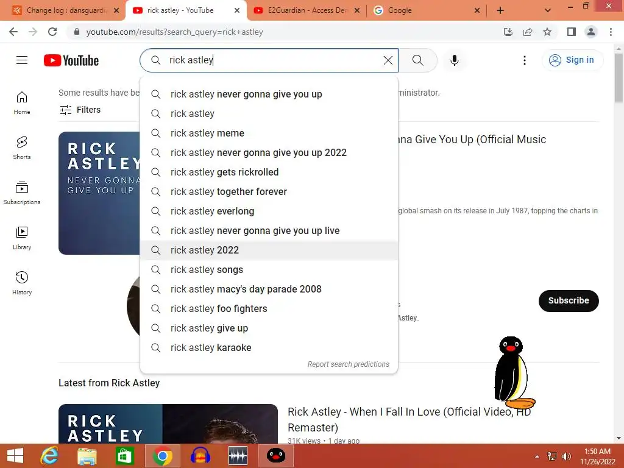Select 'rick astley together forever' suggestion
Viewport: 624px width, 468px height.
point(269,192)
